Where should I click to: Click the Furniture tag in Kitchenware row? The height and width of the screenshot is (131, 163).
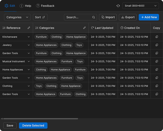[x=41, y=37]
